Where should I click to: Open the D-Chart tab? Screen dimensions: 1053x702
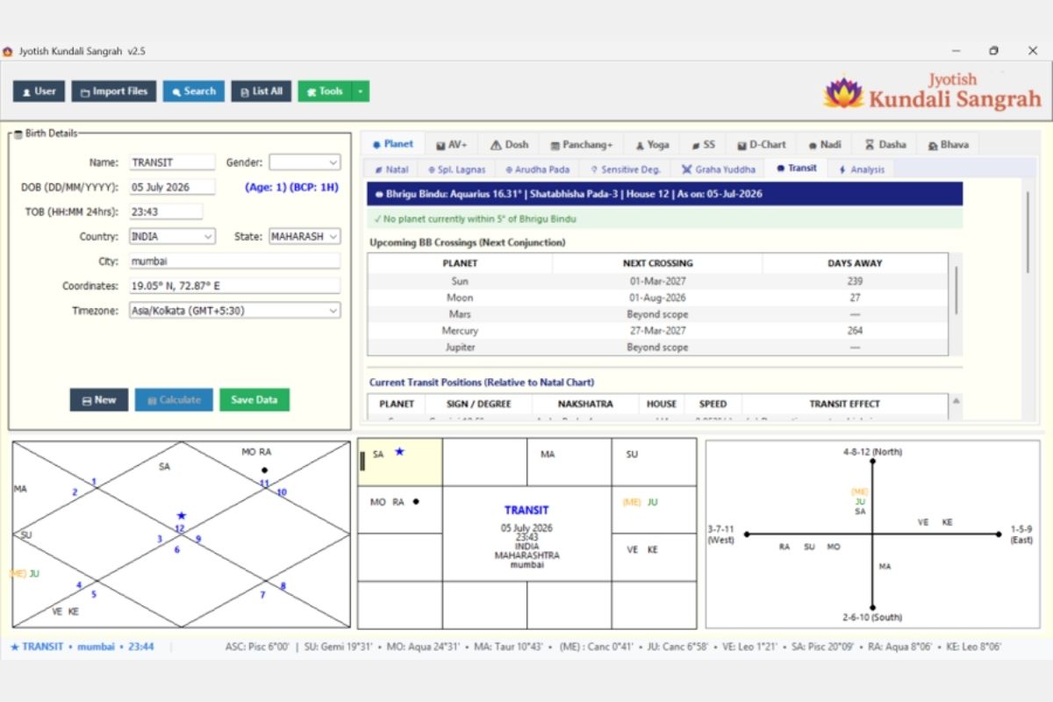(761, 145)
